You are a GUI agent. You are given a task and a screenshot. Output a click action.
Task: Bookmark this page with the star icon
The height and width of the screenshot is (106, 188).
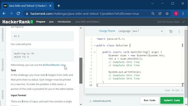coord(167,14)
